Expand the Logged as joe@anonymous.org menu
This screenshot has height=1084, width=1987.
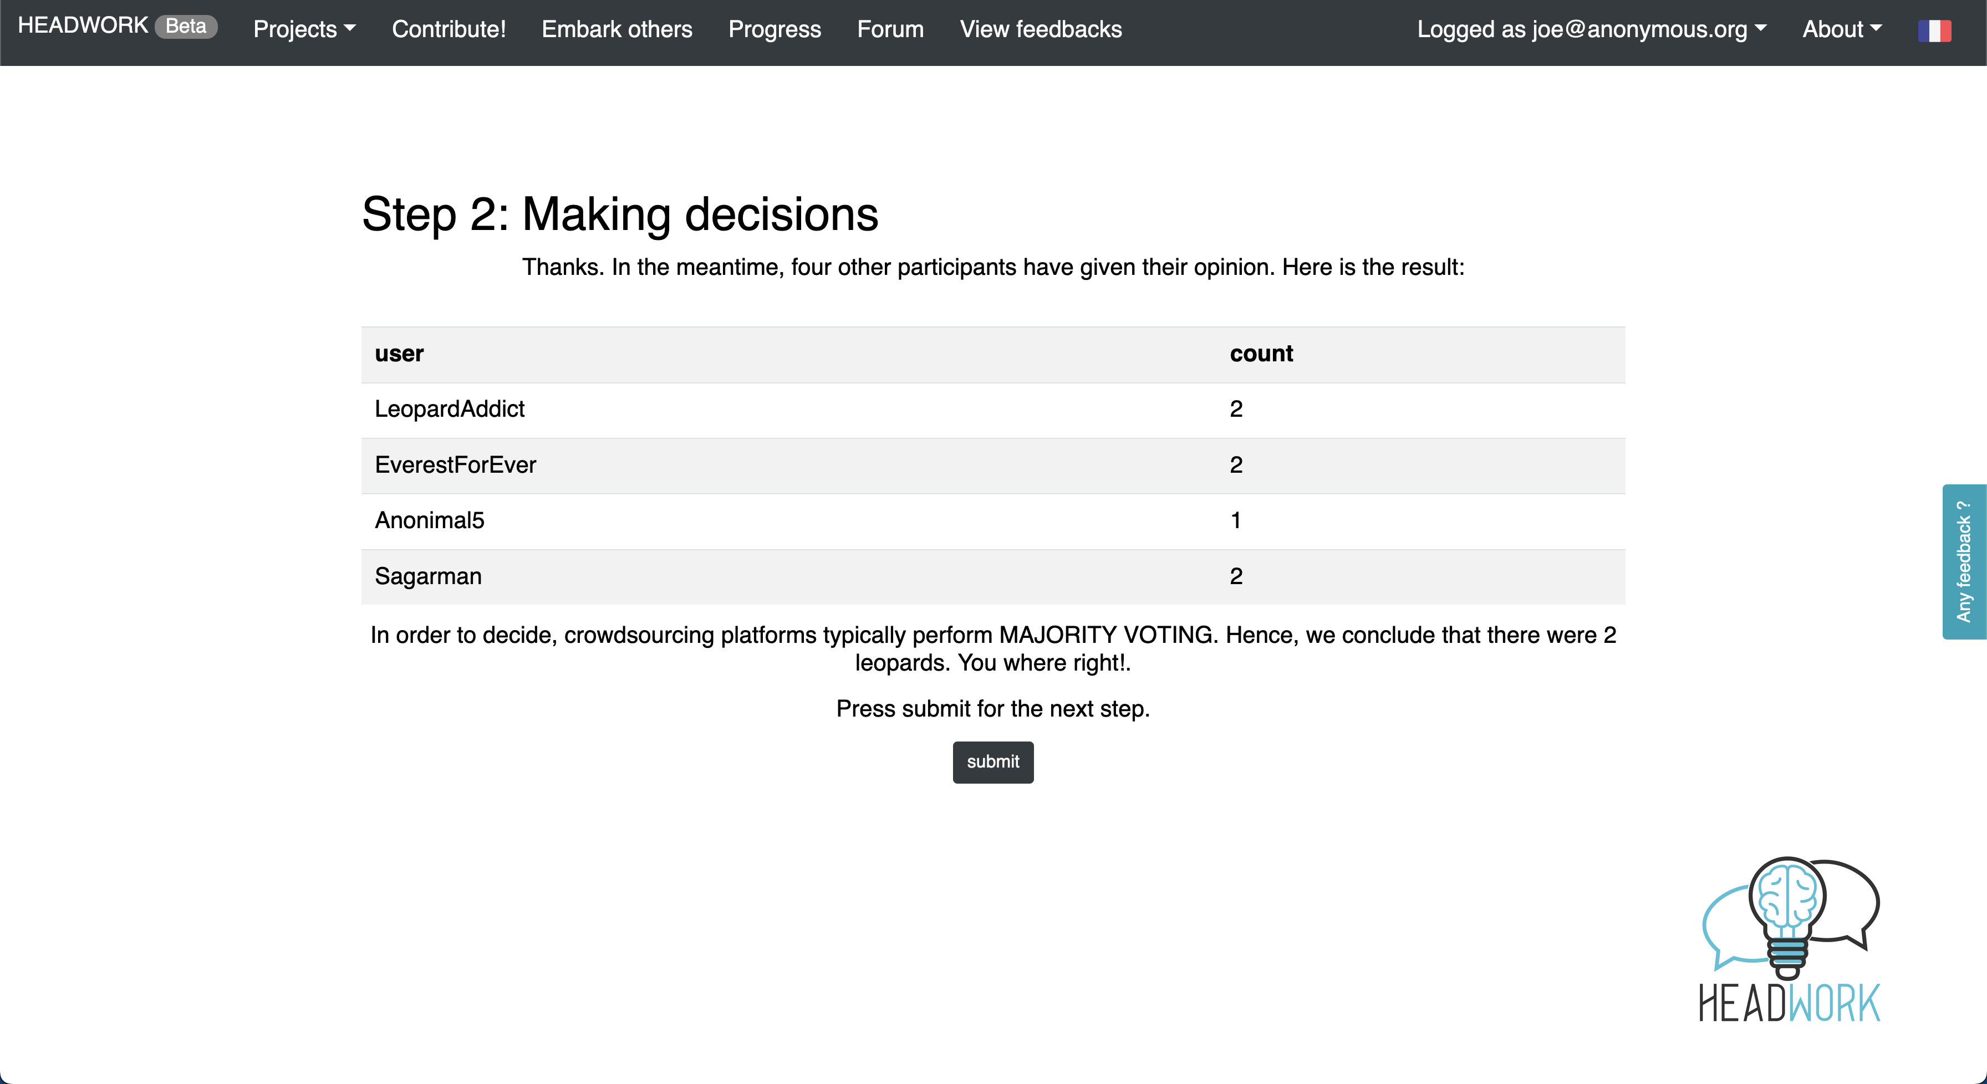coord(1591,29)
